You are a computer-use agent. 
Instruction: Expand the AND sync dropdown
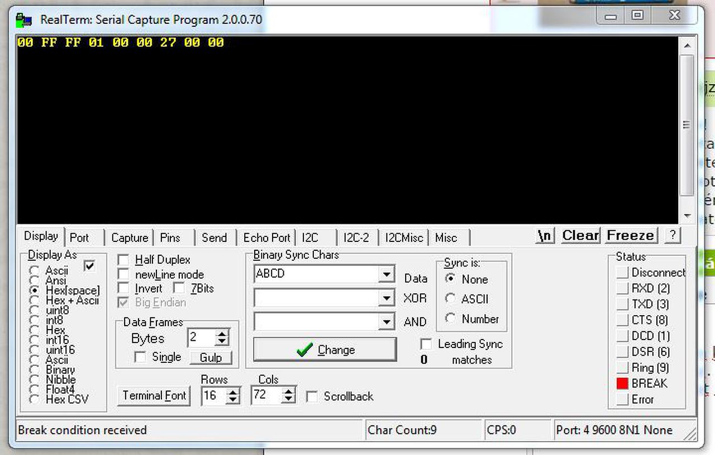click(387, 322)
